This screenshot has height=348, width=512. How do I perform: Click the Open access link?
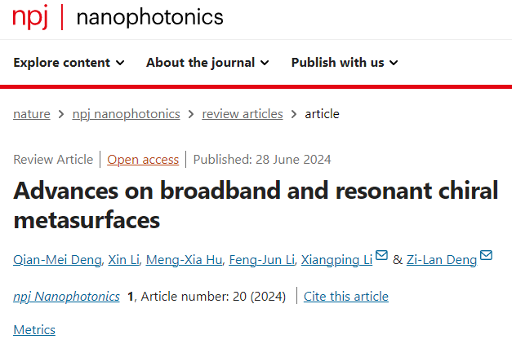pos(143,159)
